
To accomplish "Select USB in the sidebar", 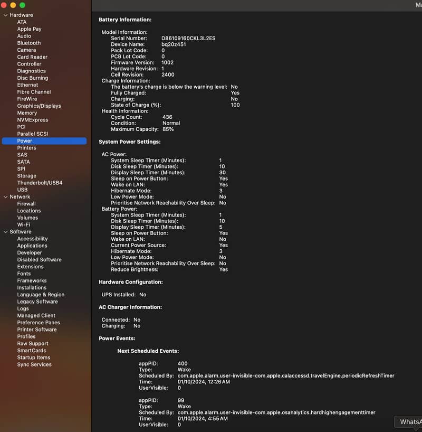I will (x=22, y=190).
